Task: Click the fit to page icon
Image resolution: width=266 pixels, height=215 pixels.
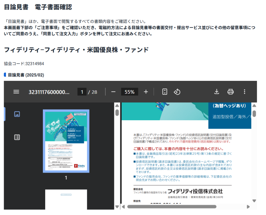Action: pyautogui.click(x=165, y=92)
